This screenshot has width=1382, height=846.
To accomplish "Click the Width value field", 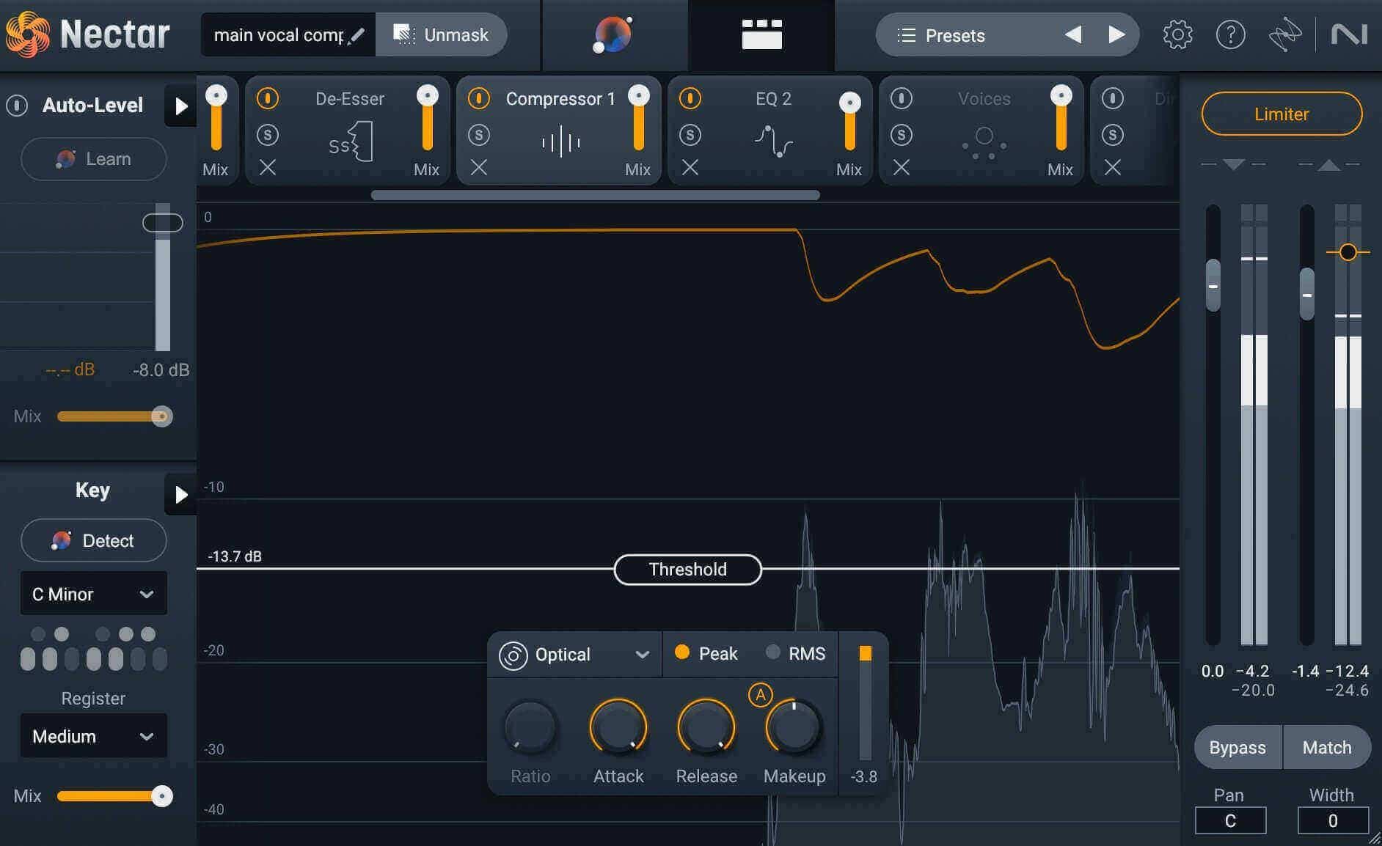I will [1332, 820].
